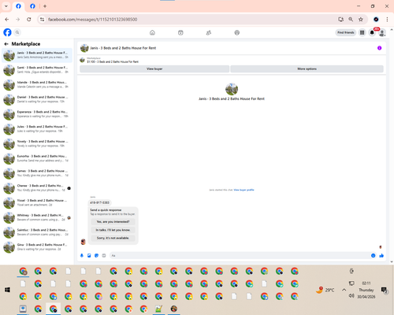Open the notifications bell
Viewport: 394px width, 315px height.
(372, 32)
